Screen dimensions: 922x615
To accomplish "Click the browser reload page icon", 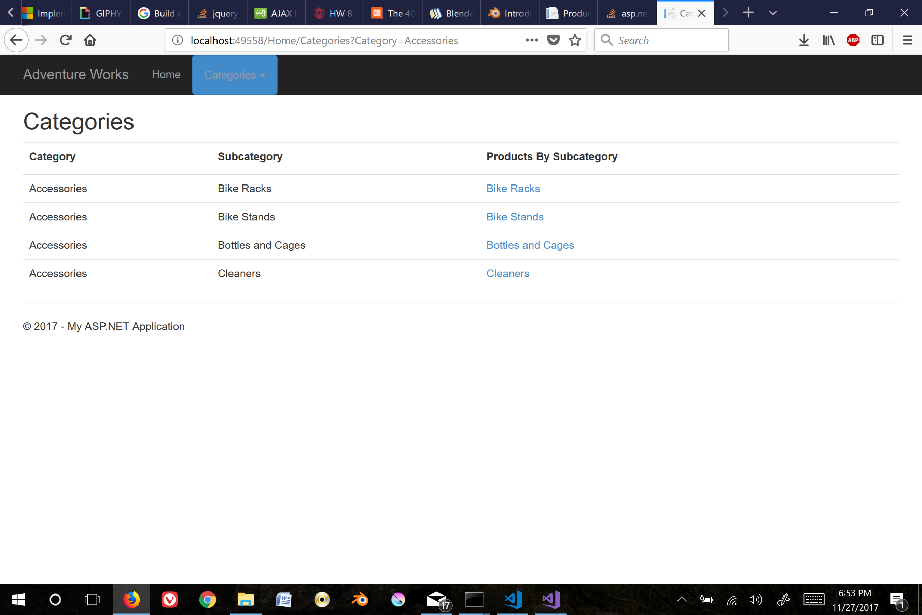I will 66,40.
